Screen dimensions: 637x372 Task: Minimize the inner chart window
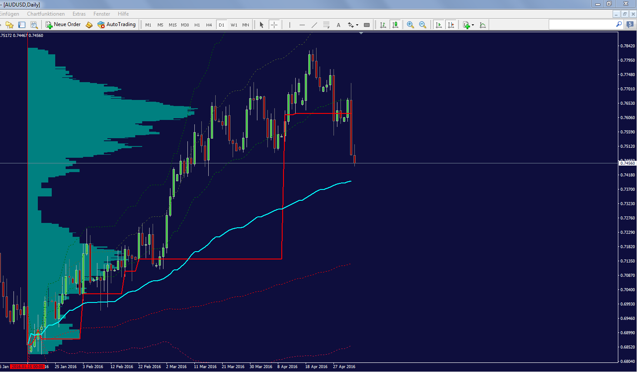(x=616, y=14)
